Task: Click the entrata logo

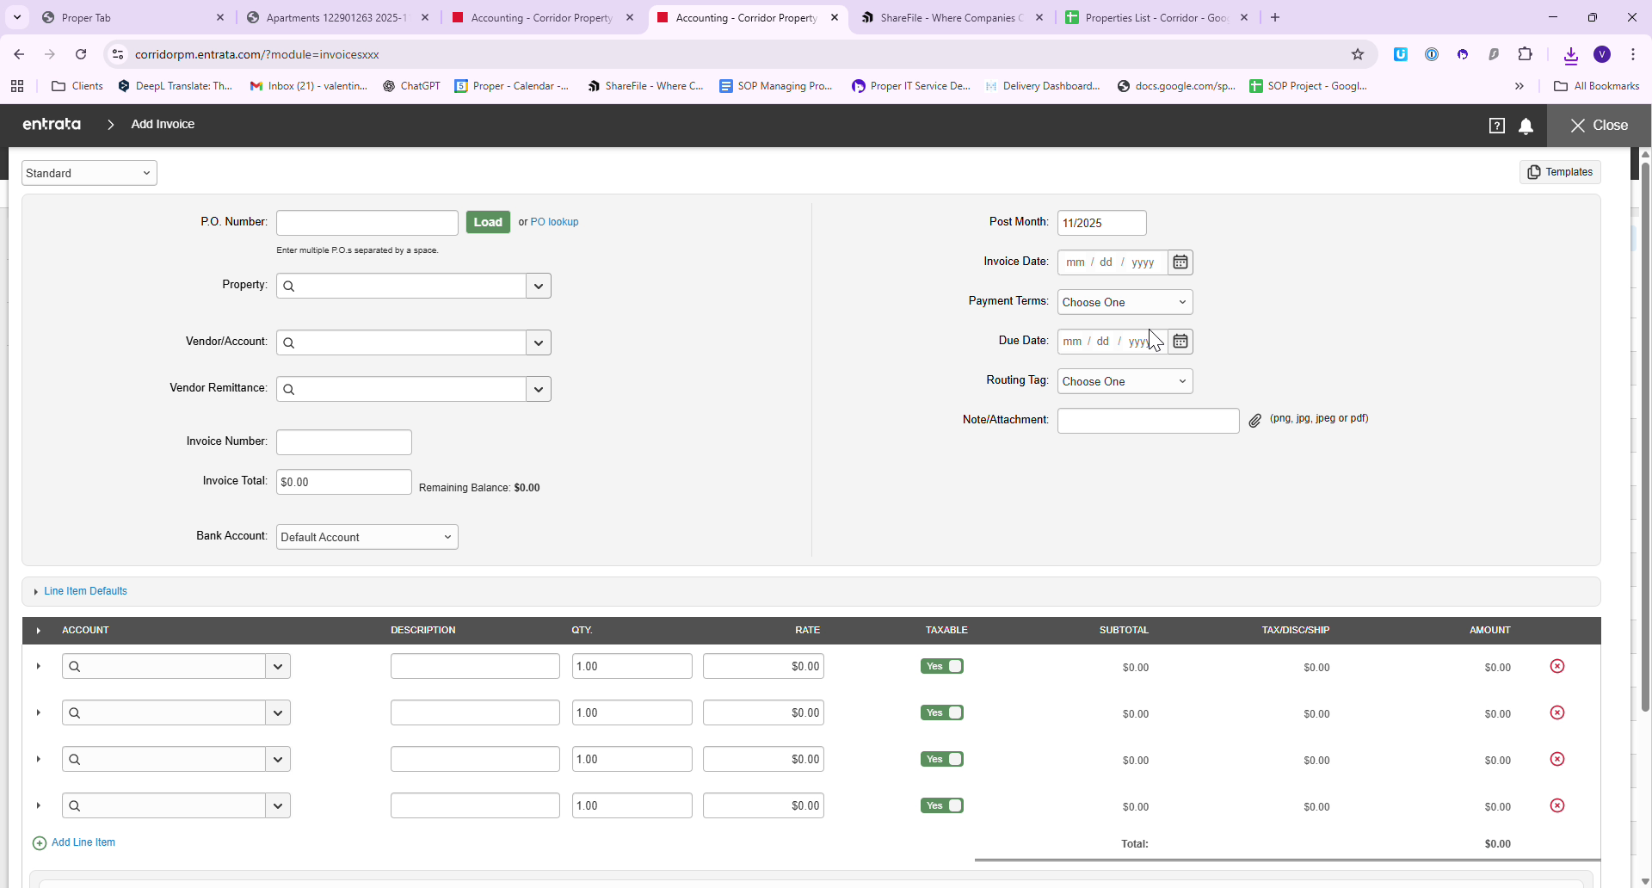Action: pyautogui.click(x=52, y=125)
